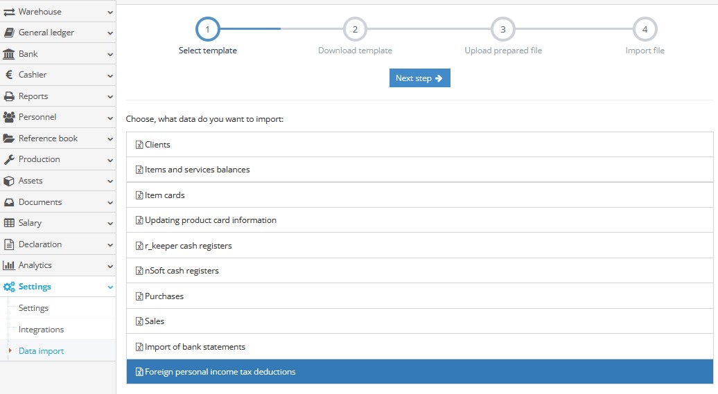The width and height of the screenshot is (718, 394).
Task: Click the General ledger book icon
Action: (x=10, y=33)
